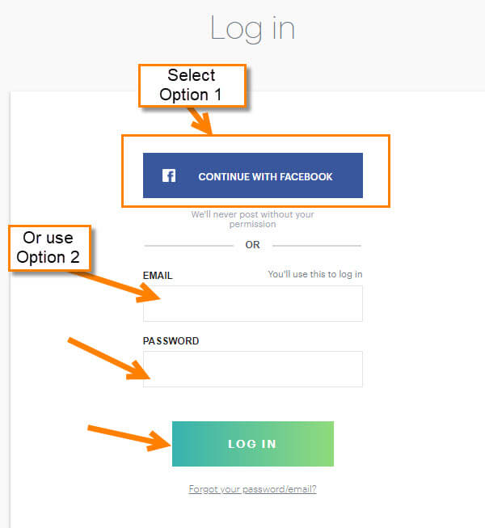Click the divider line left of OR
Image resolution: width=485 pixels, height=528 pixels.
point(188,246)
